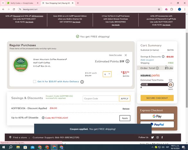Enable Get it for $50.97 Auto-Delivery checkbox

(35, 81)
